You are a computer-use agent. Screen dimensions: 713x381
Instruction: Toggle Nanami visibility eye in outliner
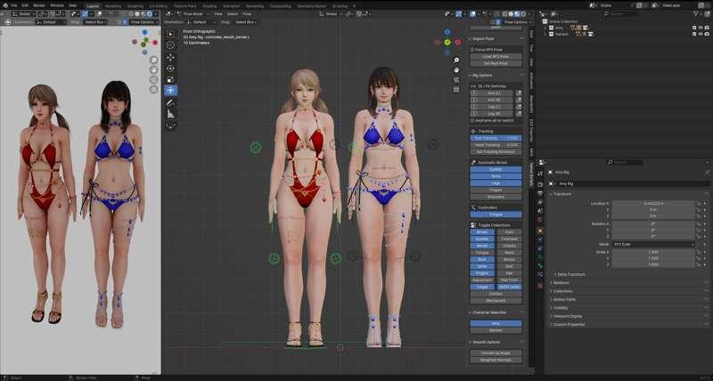[701, 34]
